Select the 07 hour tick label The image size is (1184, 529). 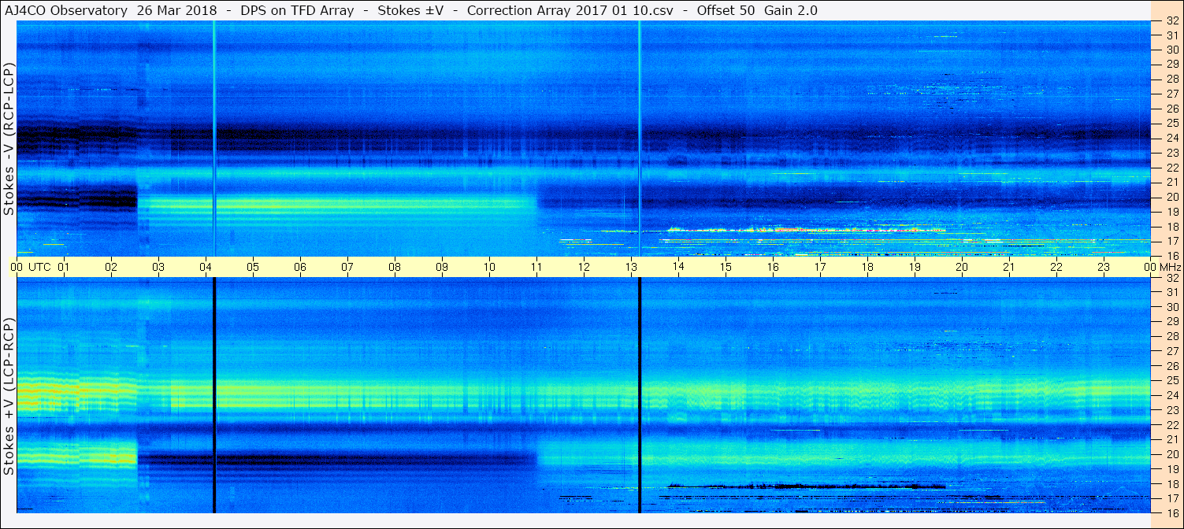pos(347,267)
